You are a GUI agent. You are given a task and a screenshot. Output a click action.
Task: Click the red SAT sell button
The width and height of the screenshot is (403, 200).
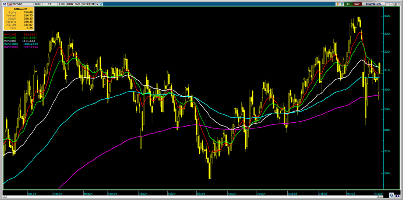pos(357,4)
